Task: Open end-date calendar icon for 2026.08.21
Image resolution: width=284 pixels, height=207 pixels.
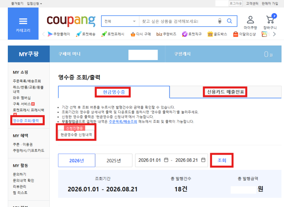Action: tap(203, 160)
